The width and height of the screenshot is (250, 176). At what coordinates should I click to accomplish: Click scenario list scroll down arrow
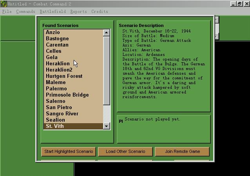coord(106,126)
